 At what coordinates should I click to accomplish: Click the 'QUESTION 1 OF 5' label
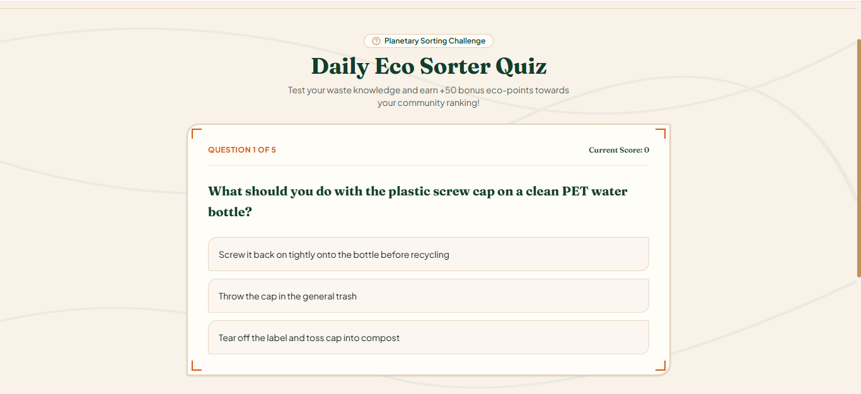coord(242,150)
